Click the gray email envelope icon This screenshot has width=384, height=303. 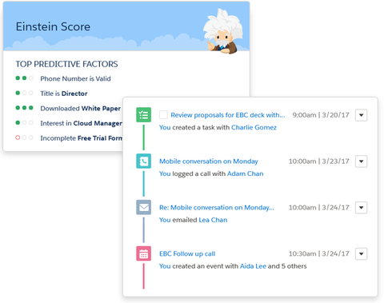click(143, 207)
